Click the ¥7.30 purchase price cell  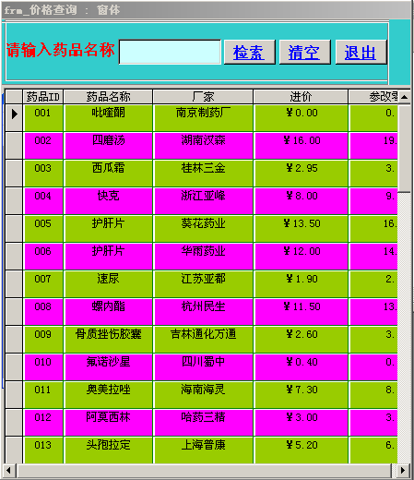pos(302,395)
